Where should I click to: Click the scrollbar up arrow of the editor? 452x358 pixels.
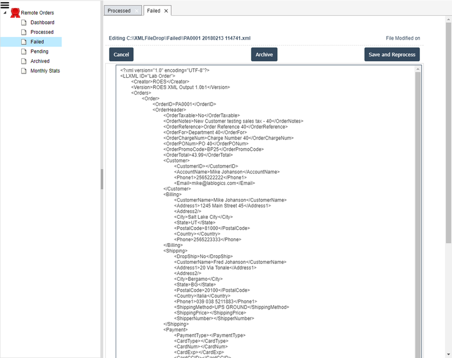(418, 69)
